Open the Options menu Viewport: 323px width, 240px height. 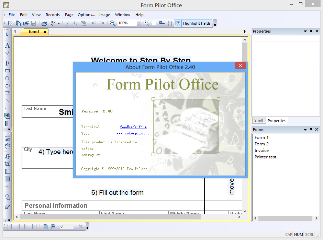[86, 15]
